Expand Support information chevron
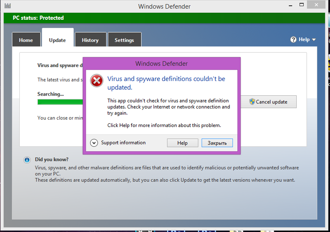 94,143
